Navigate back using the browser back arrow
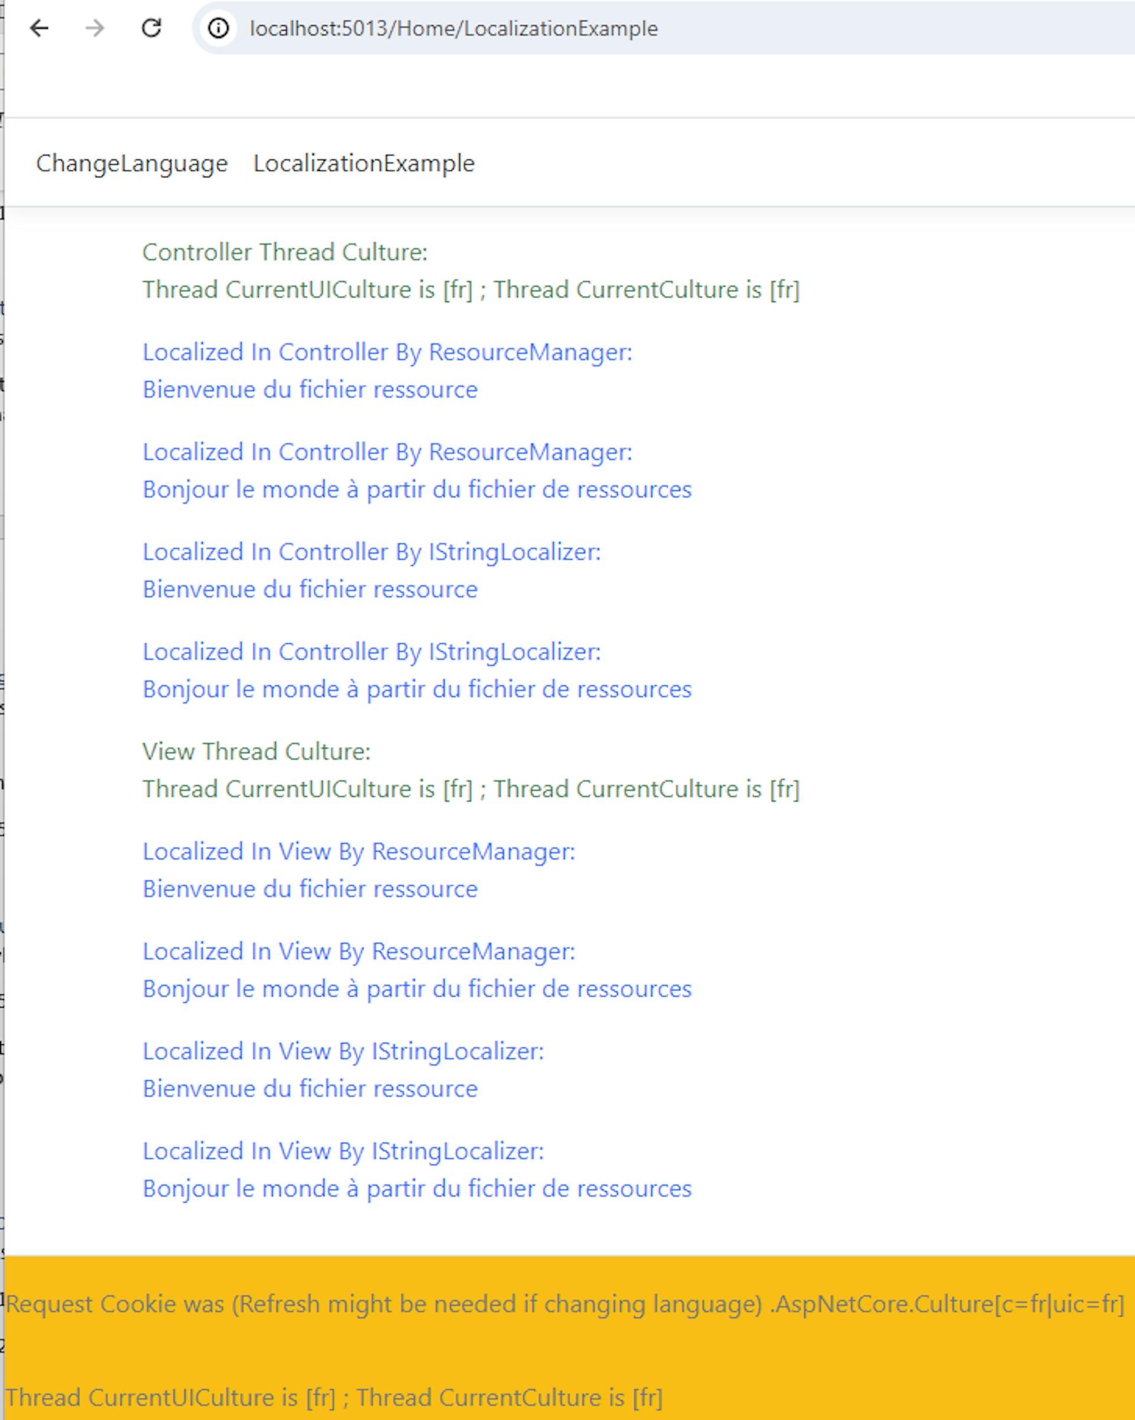The height and width of the screenshot is (1420, 1135). click(41, 29)
